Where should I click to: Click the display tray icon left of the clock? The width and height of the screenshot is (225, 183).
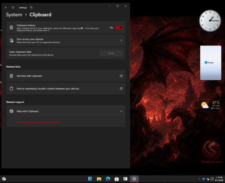click(x=212, y=178)
